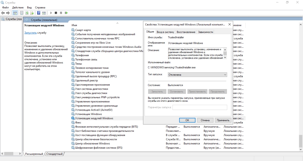Switch to the Общие tab in the dialog
Viewport: 303px width, 161px height.
(x=150, y=32)
